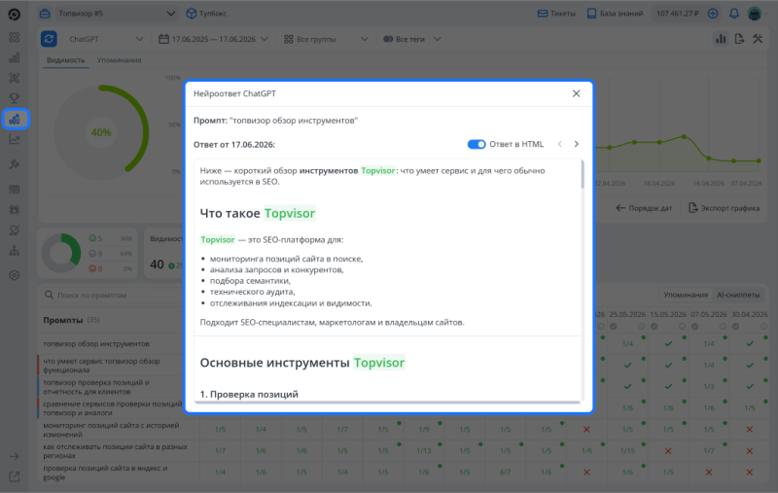Open the bug icon in sidebar
Screen dimensions: 778x493
coord(15,210)
